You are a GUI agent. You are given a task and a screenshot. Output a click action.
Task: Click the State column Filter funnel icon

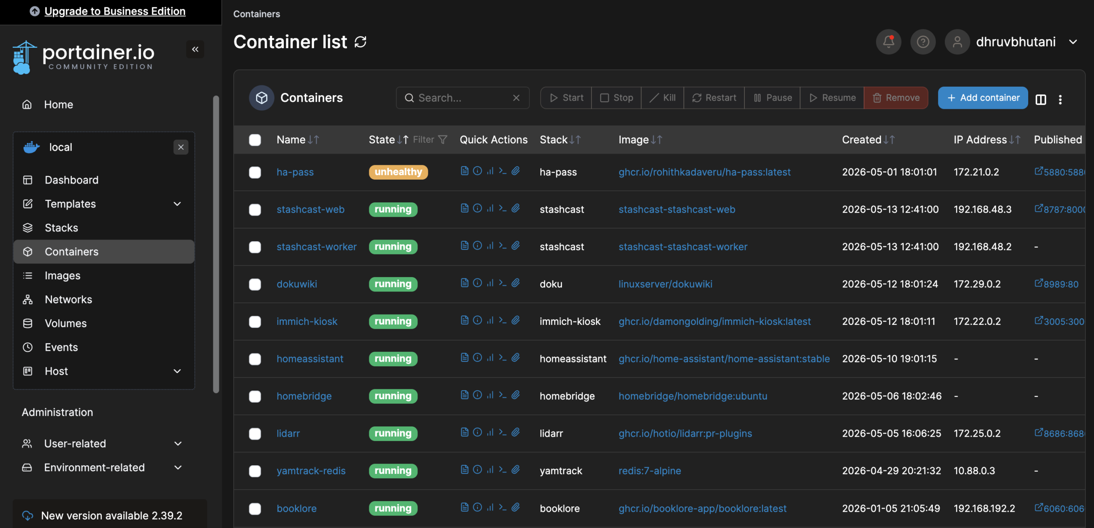pos(443,140)
